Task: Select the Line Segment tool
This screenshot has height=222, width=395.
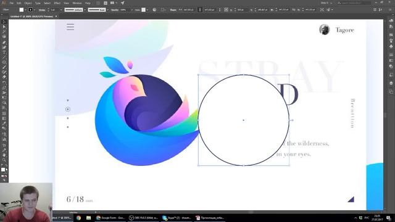Action: coord(4,57)
